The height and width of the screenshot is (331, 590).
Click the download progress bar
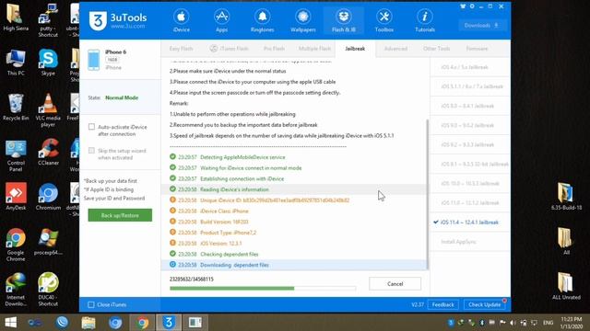[x=263, y=288]
